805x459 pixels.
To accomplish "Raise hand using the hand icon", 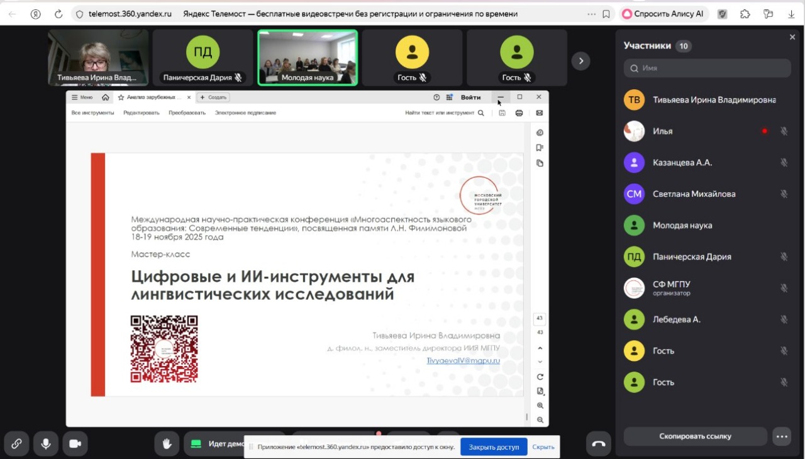I will 167,443.
